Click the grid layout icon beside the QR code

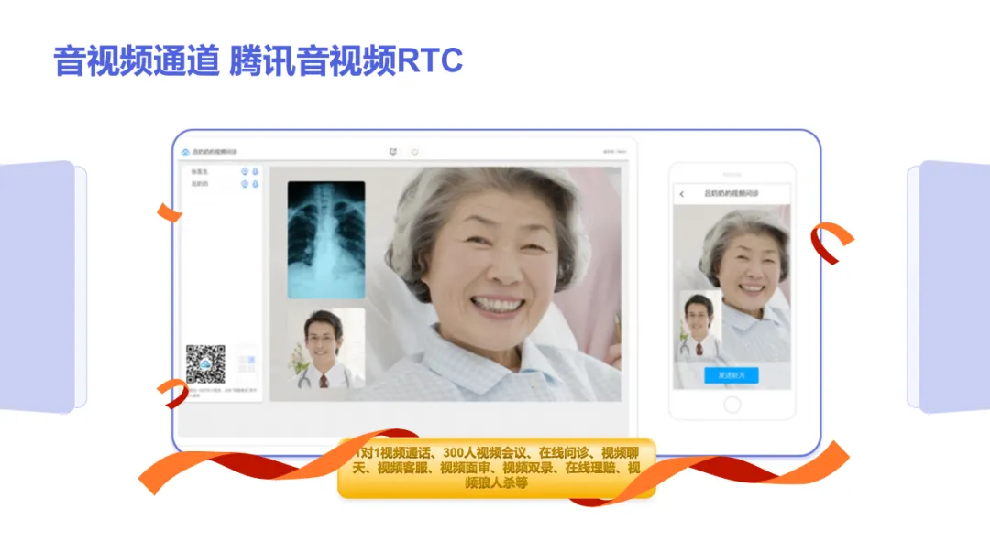click(x=246, y=363)
